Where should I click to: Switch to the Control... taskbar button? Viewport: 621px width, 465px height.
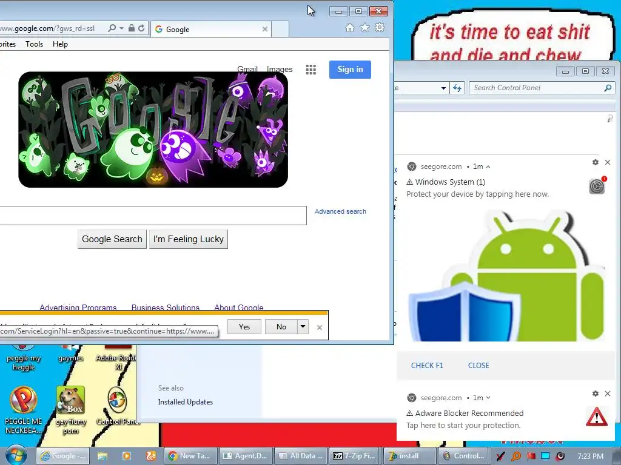(x=464, y=456)
